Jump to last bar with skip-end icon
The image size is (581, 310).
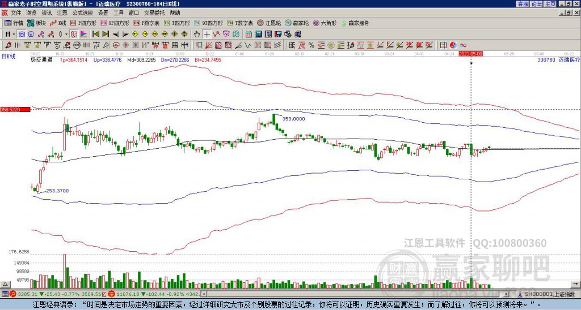(106, 35)
